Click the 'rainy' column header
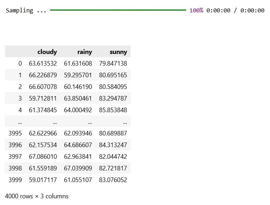 85,52
